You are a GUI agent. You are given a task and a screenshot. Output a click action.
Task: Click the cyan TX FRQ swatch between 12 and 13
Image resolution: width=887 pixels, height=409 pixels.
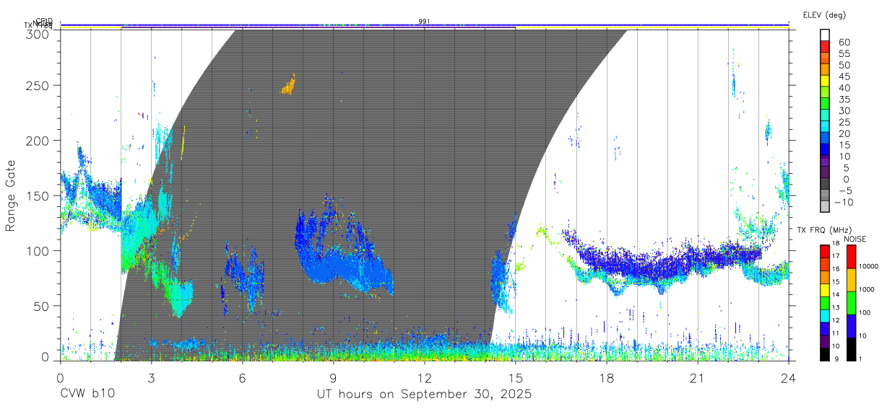(825, 315)
